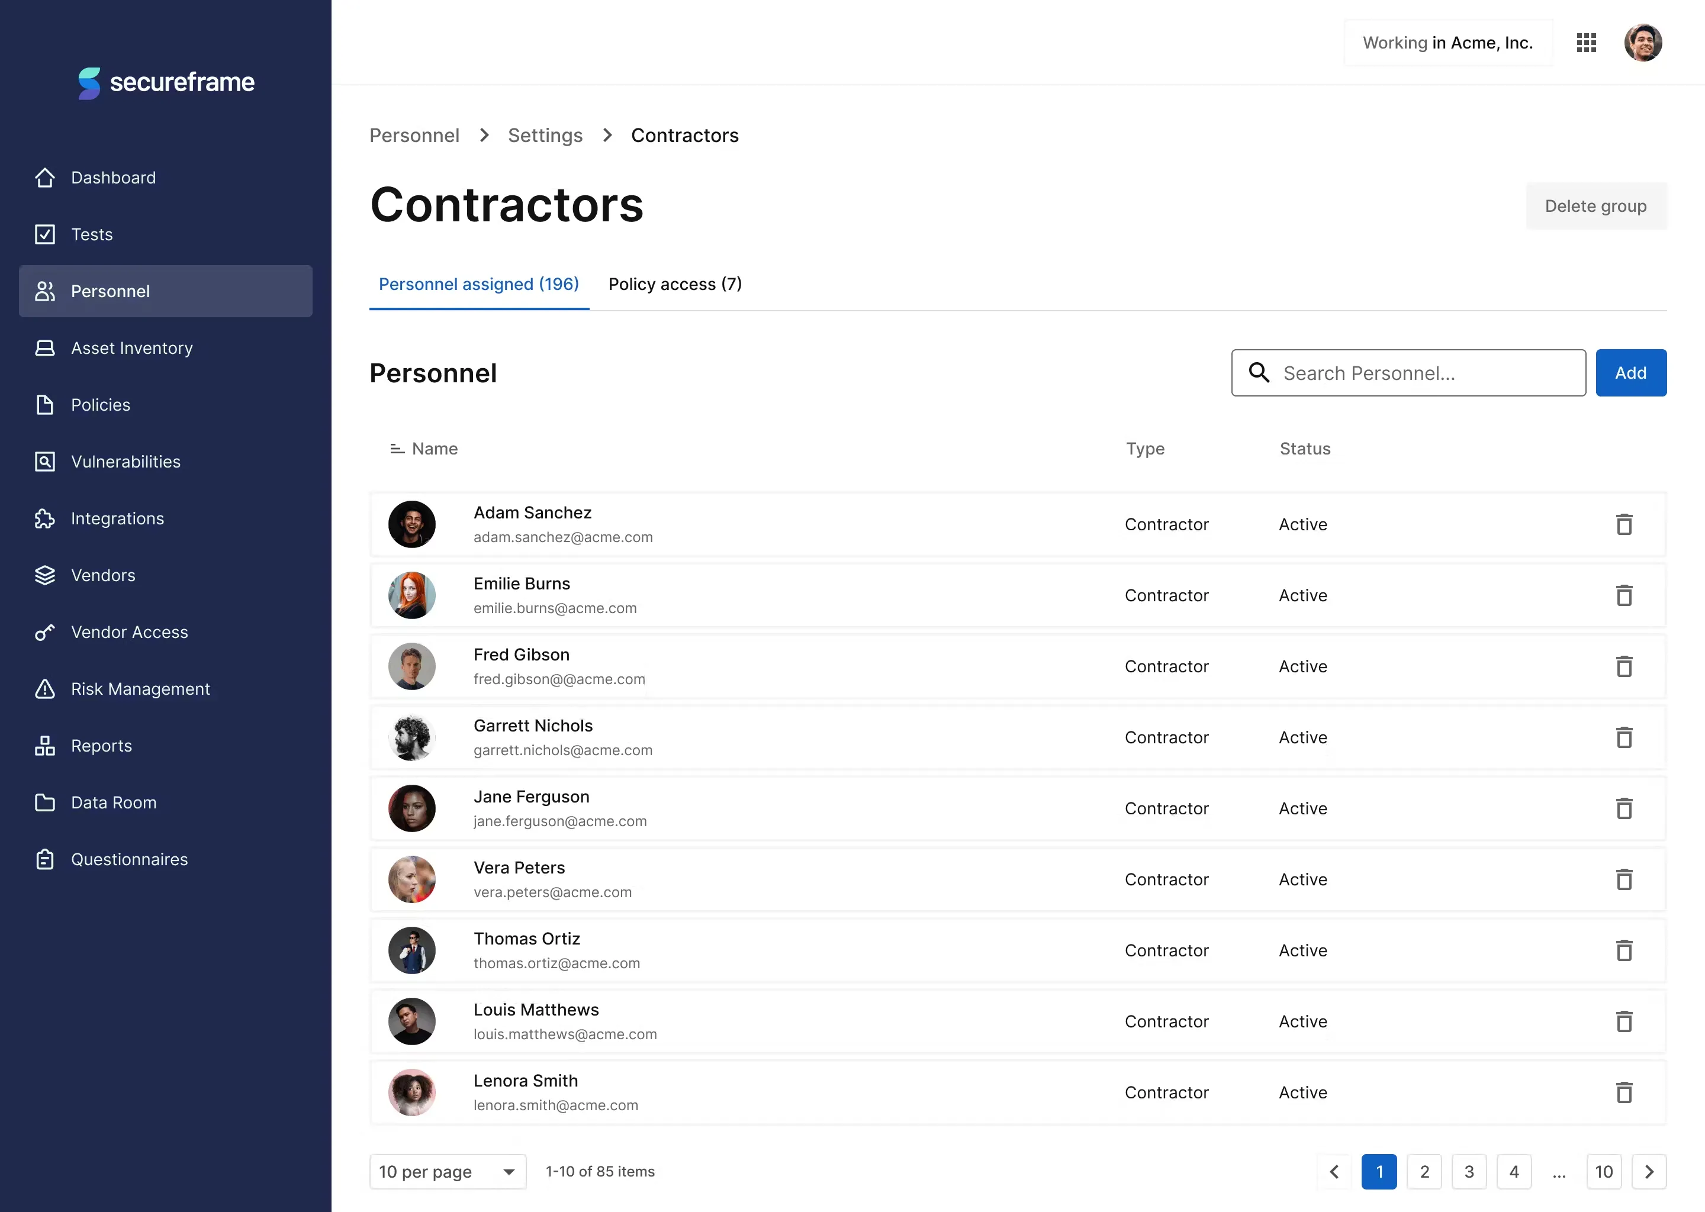Click the Name column sort icon

tap(397, 449)
